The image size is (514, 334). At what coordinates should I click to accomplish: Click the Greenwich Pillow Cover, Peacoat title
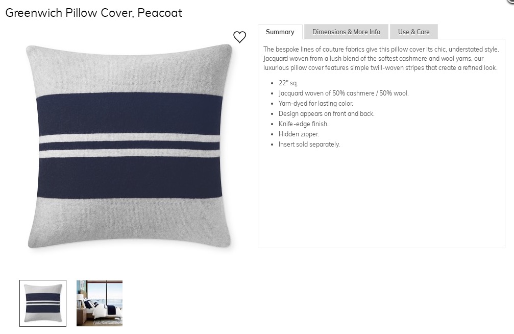click(x=94, y=13)
